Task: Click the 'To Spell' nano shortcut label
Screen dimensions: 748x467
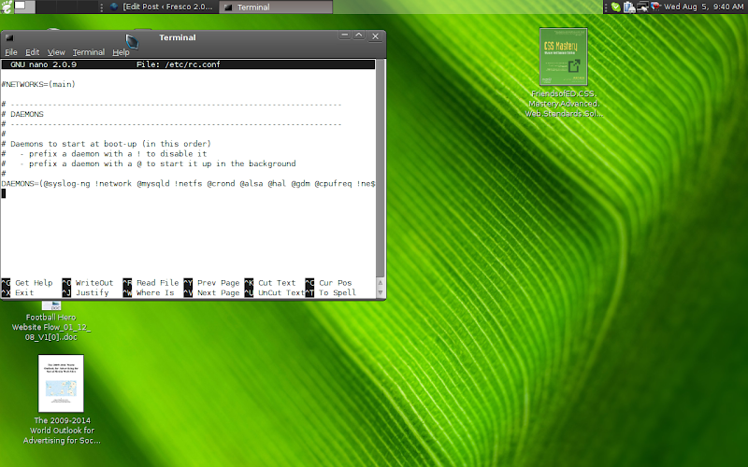Action: click(338, 292)
